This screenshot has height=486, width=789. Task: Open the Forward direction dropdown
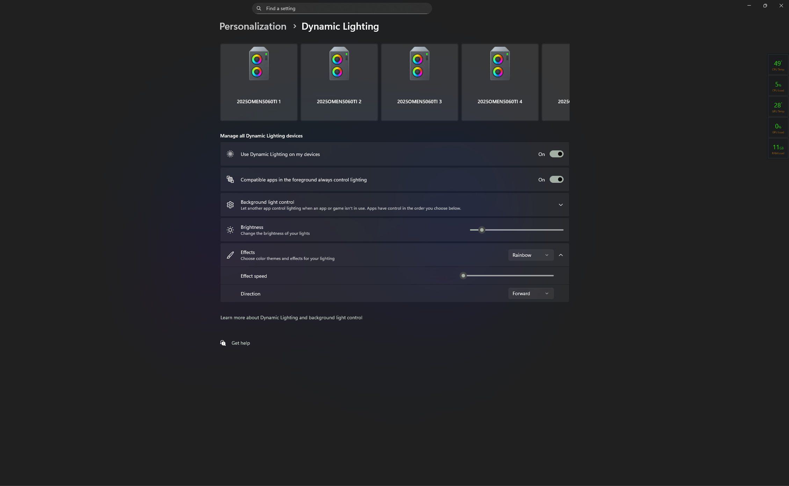[530, 293]
